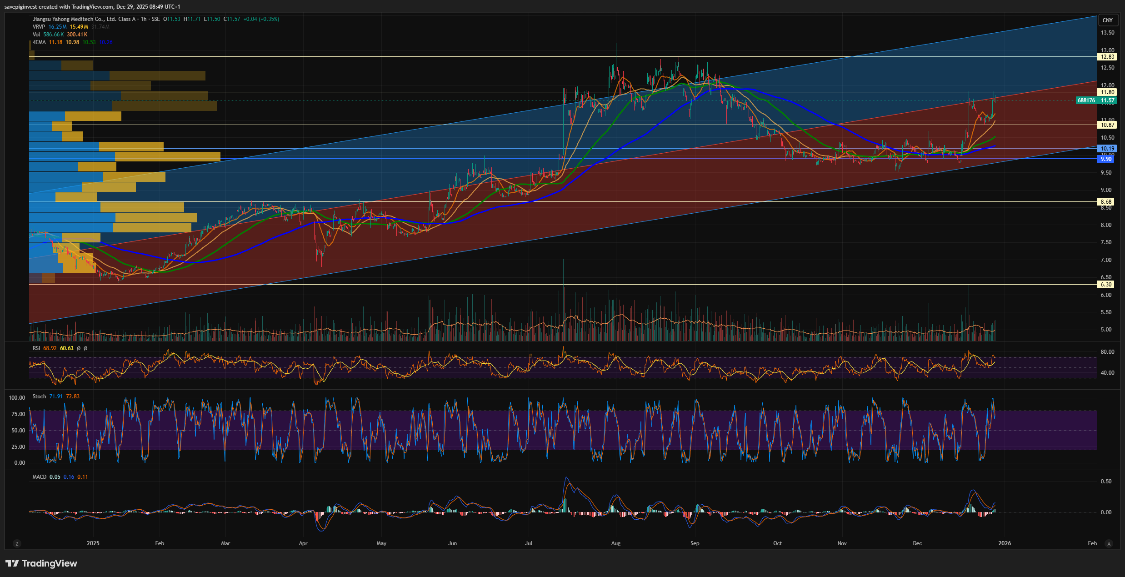Select the MACD indicator label
Screen dimensions: 1125x577
39,477
